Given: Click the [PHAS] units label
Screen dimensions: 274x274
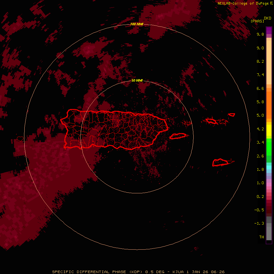Looking at the screenshot, I should click(257, 21).
